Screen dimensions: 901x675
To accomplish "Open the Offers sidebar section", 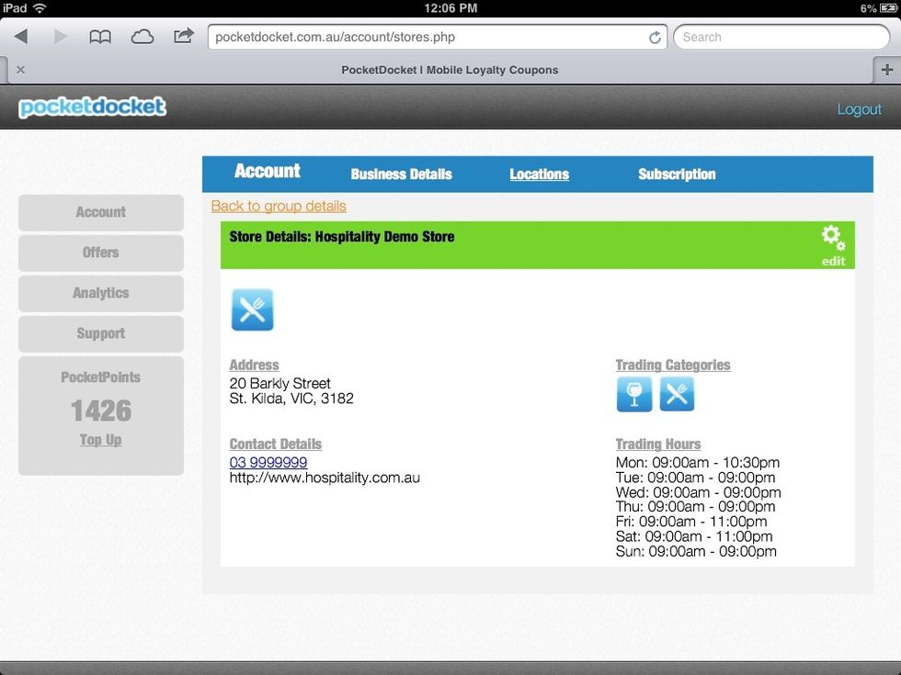I will click(x=100, y=253).
